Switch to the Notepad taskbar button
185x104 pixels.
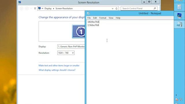(x=179, y=24)
